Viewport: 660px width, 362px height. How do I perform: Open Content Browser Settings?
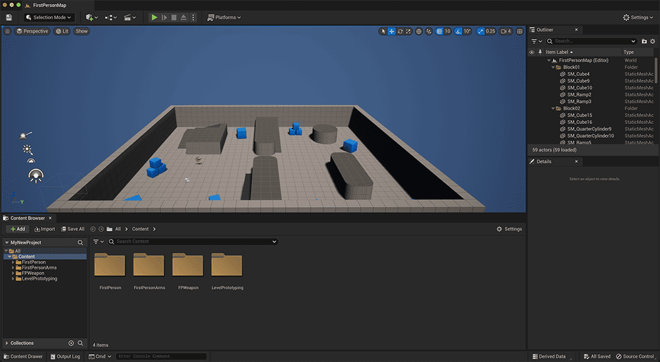coord(510,229)
